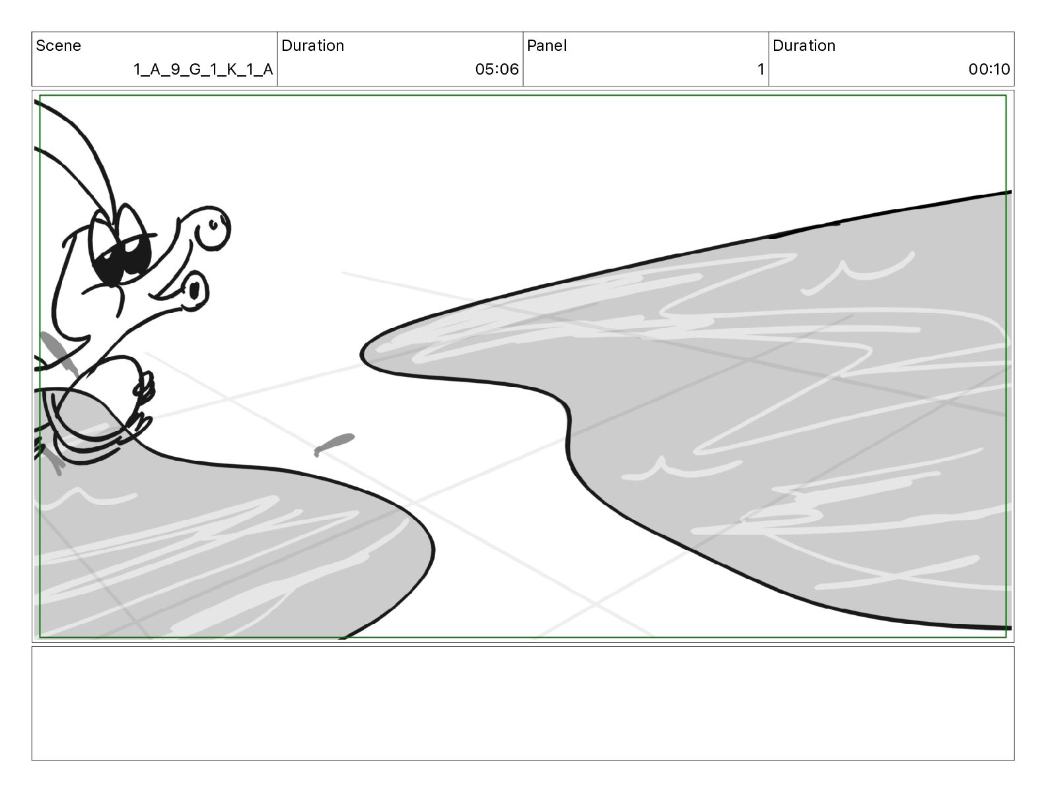Image resolution: width=1046 pixels, height=808 pixels.
Task: Click the storyboard panel drawing
Action: (x=523, y=366)
